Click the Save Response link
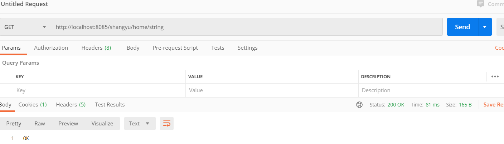 click(x=493, y=105)
